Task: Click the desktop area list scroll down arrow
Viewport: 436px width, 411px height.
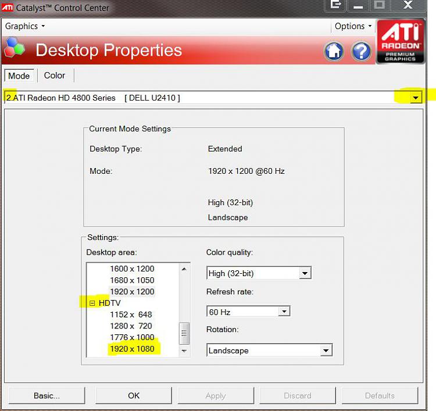Action: click(x=184, y=351)
